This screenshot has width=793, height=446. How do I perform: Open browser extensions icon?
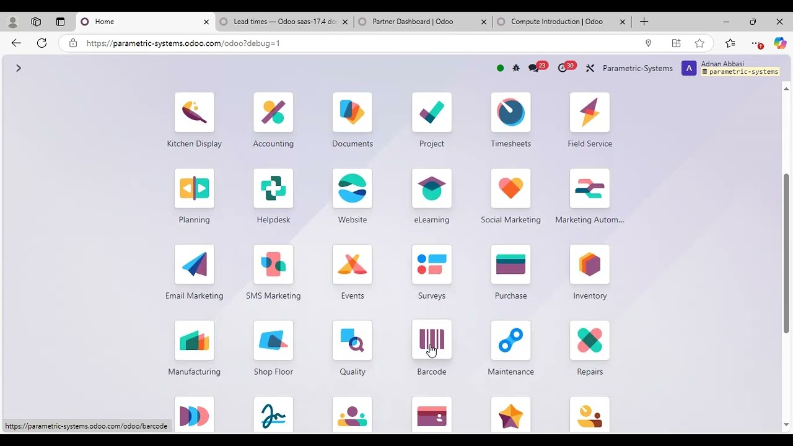676,43
